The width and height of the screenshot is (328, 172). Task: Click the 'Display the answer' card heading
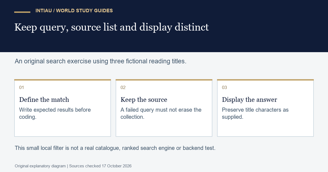(250, 100)
